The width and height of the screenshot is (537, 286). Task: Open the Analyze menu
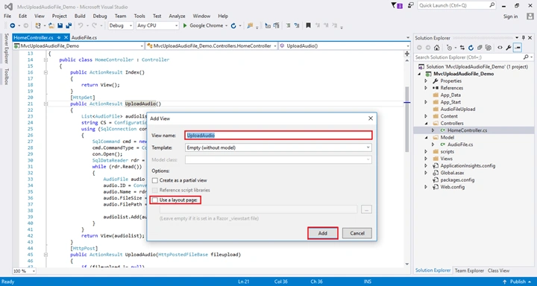pyautogui.click(x=177, y=16)
